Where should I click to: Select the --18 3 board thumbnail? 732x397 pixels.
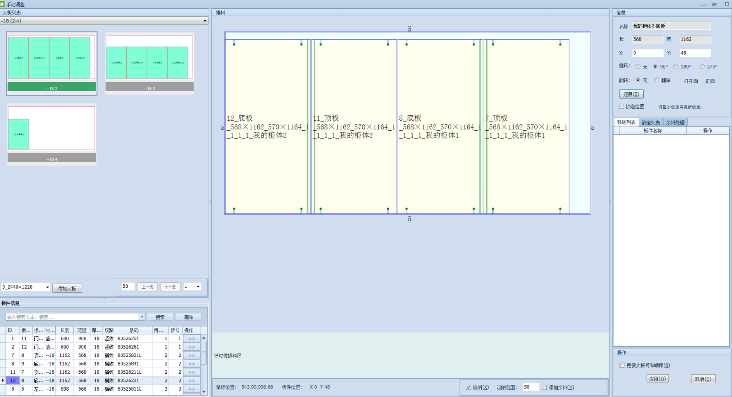point(150,63)
